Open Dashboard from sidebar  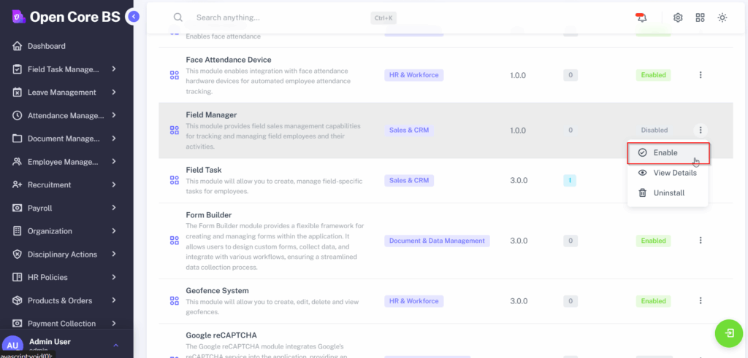coord(47,46)
